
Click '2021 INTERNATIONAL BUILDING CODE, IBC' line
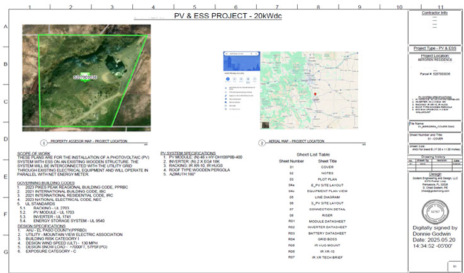[65, 191]
